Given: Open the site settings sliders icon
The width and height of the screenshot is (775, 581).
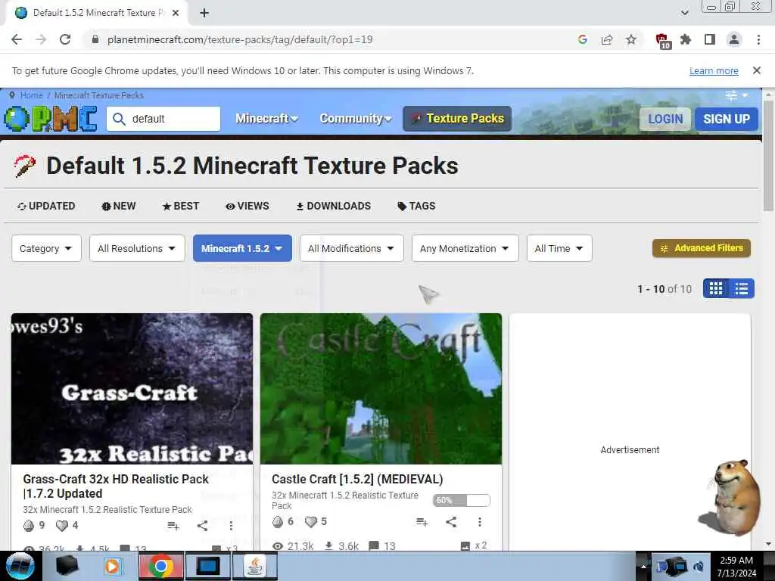Looking at the screenshot, I should [x=736, y=95].
